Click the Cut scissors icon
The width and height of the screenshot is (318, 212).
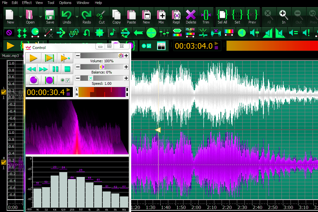101,16
